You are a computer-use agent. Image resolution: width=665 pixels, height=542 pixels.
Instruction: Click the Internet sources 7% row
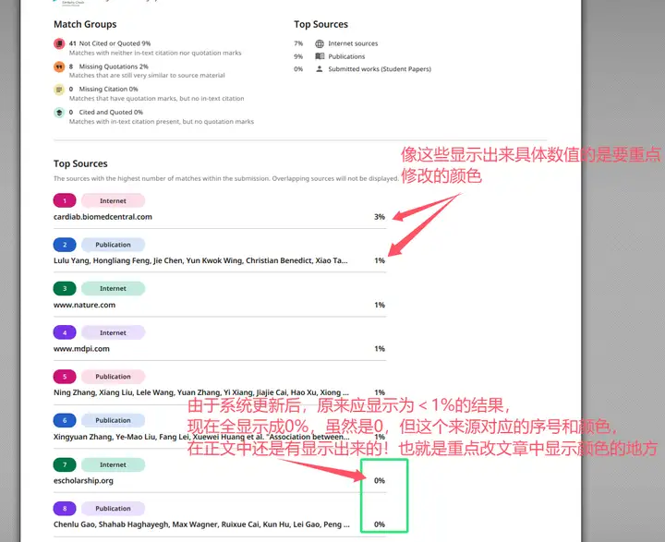[x=336, y=43]
